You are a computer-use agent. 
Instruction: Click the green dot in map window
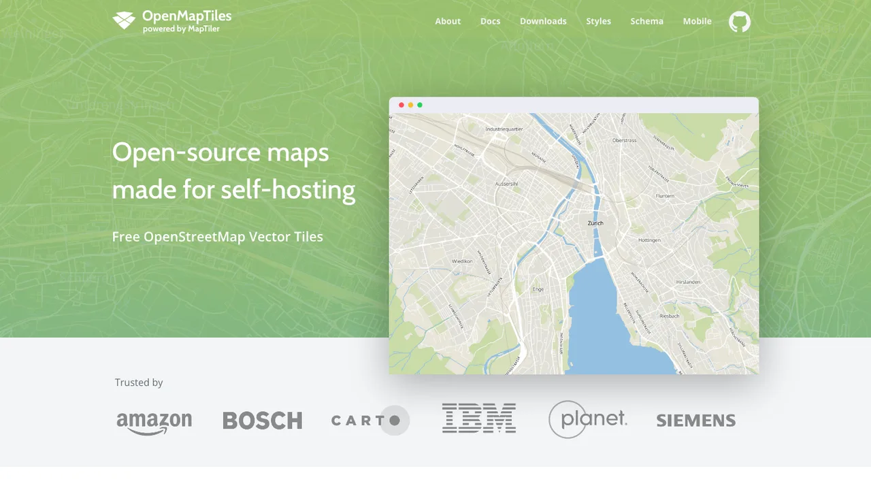coord(420,105)
